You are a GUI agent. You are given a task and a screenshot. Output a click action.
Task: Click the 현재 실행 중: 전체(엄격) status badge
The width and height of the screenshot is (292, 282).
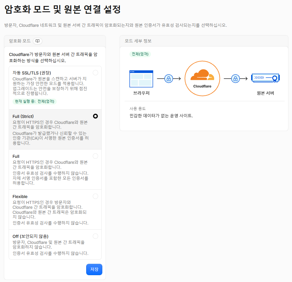pyautogui.click(x=35, y=101)
